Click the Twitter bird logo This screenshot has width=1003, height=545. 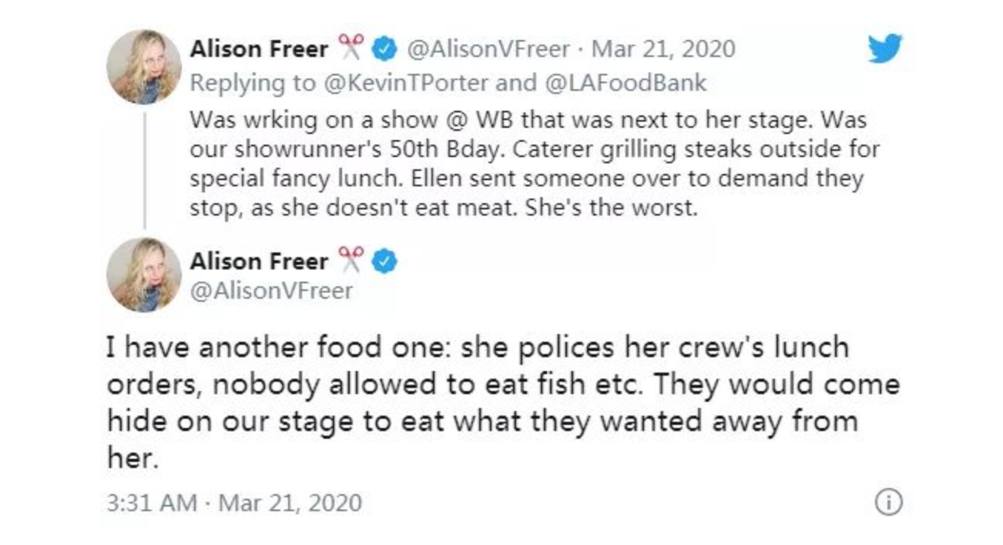coord(884,49)
